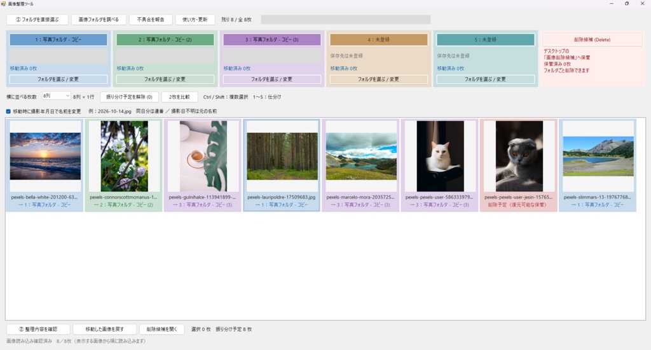The height and width of the screenshot is (350, 651).
Task: Click the ② 整理内容を確認 button
Action: pos(38,329)
